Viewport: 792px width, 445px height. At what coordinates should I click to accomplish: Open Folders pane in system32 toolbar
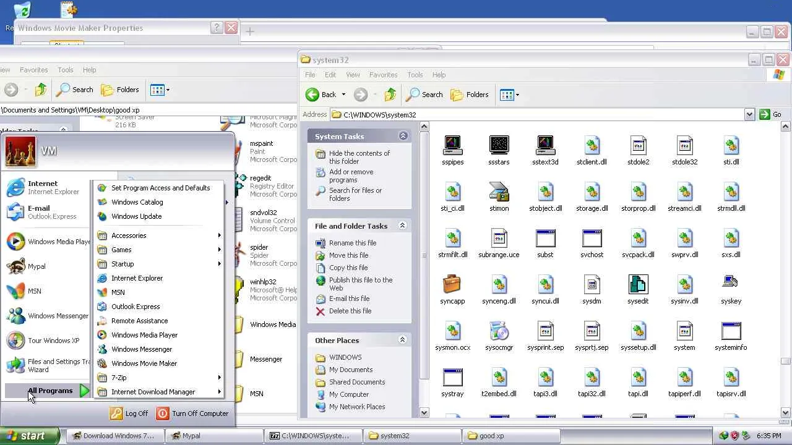470,95
